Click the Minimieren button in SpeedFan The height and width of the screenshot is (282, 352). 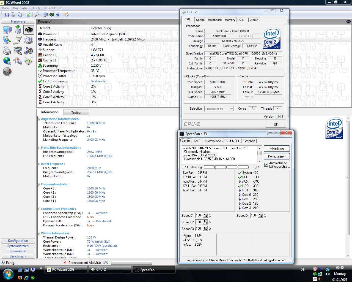coord(277,149)
